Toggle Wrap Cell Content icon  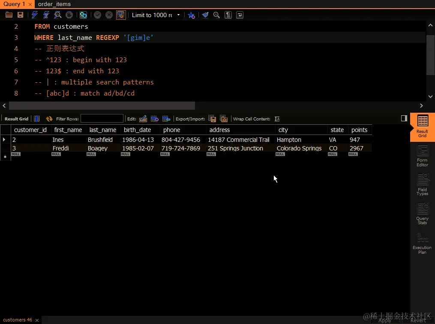(x=277, y=119)
